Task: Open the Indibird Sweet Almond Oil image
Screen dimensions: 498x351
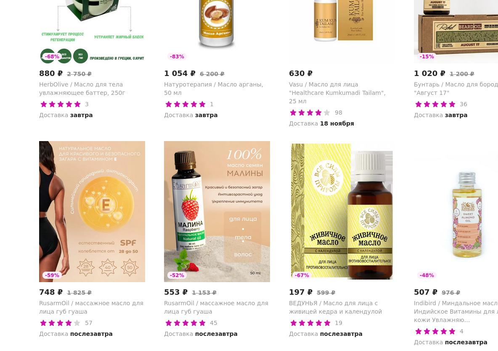Action: [456, 212]
